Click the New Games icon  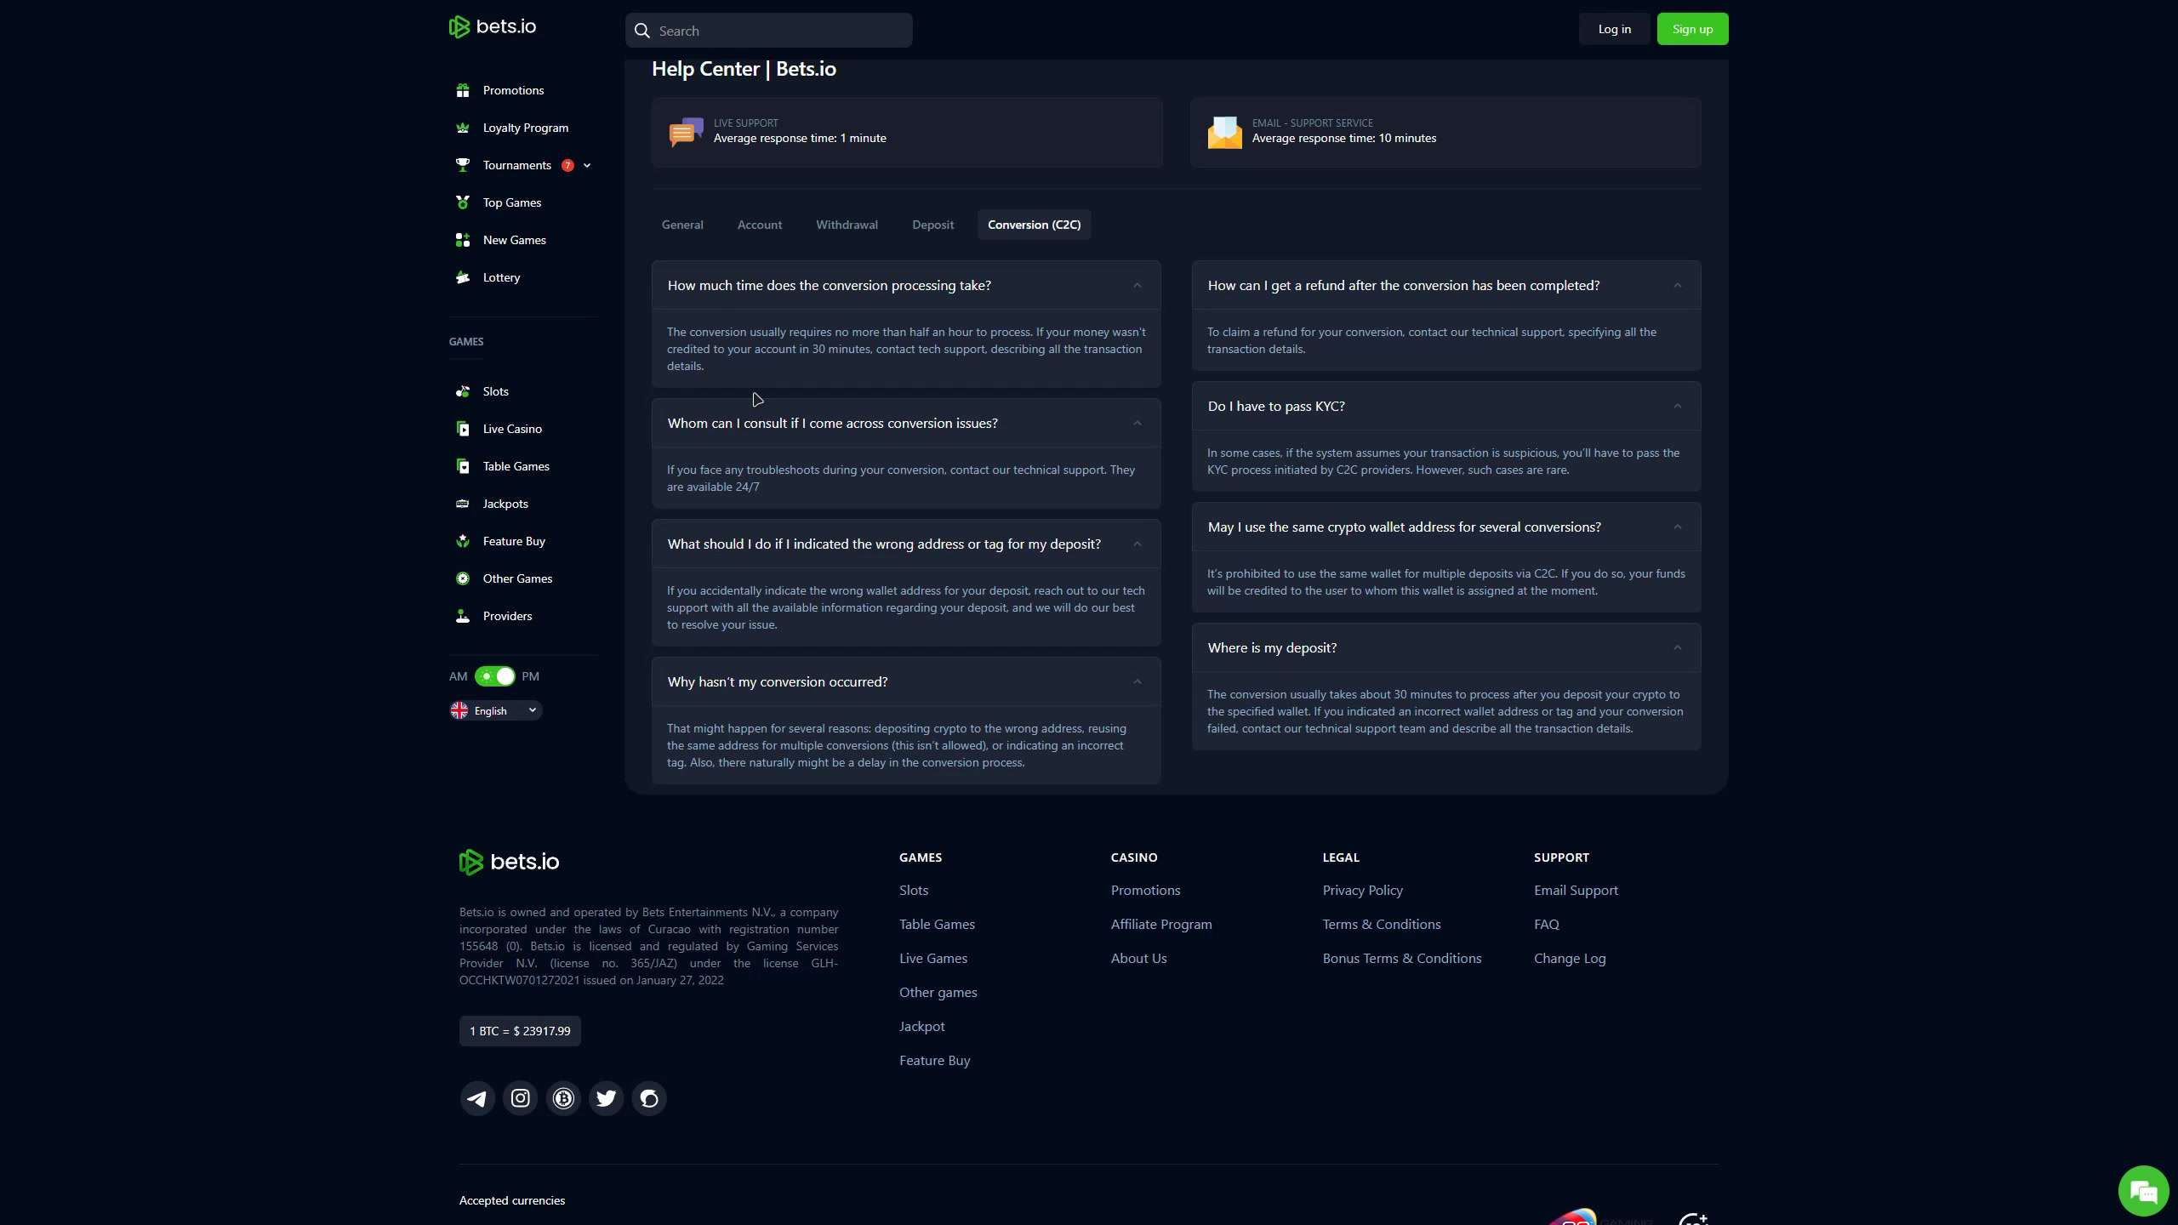tap(463, 240)
